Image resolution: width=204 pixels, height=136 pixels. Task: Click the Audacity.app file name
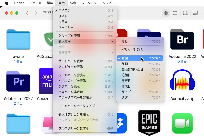tap(182, 98)
